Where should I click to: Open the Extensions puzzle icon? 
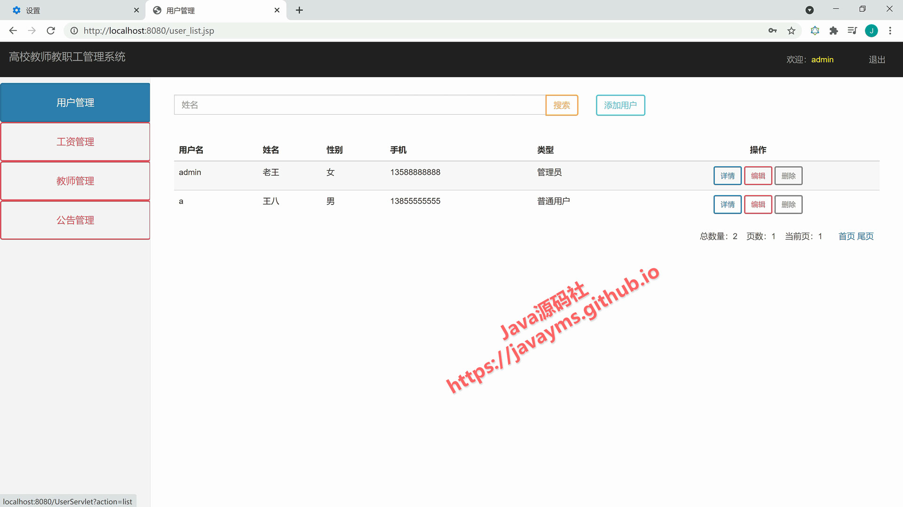pos(834,31)
